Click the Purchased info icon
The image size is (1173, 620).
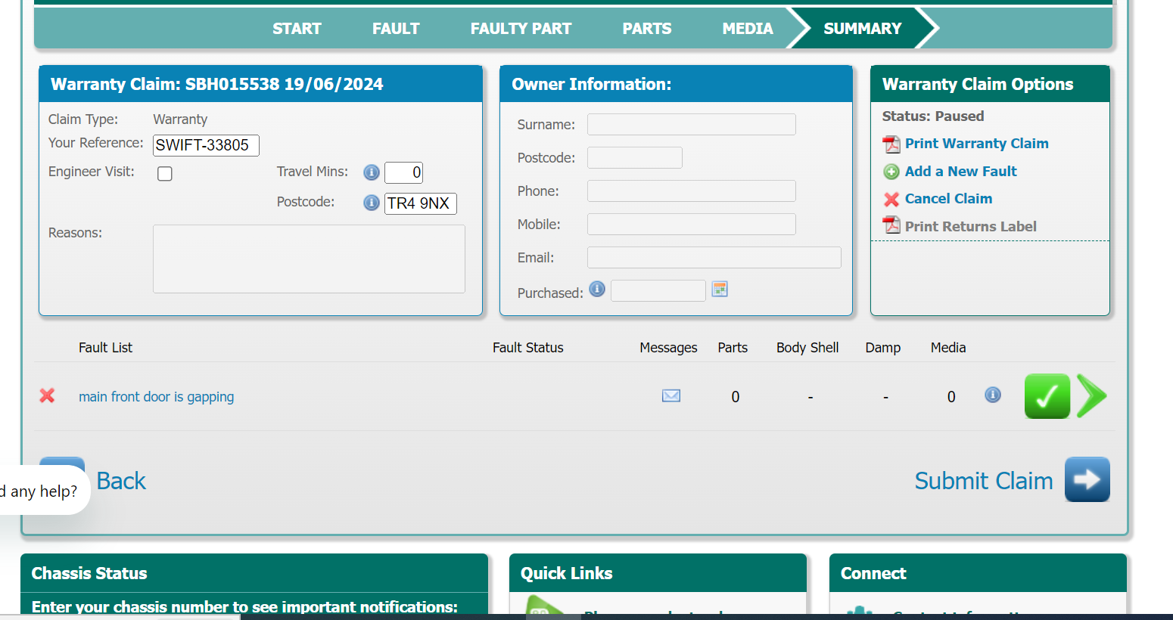[x=597, y=290]
